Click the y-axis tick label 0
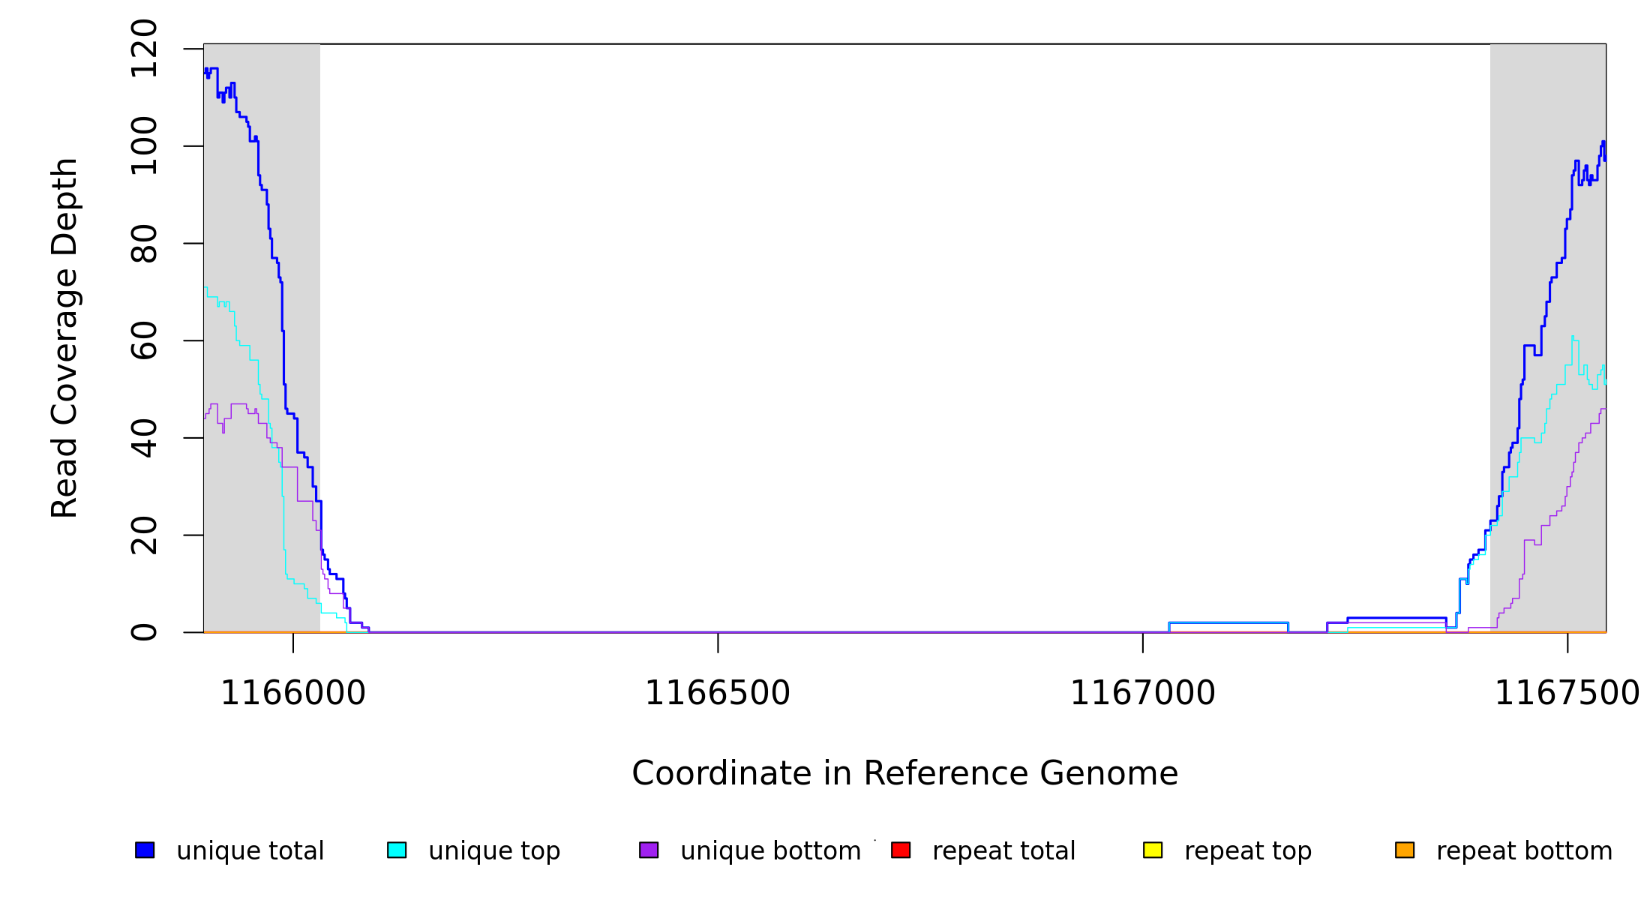The height and width of the screenshot is (900, 1650). tap(144, 632)
